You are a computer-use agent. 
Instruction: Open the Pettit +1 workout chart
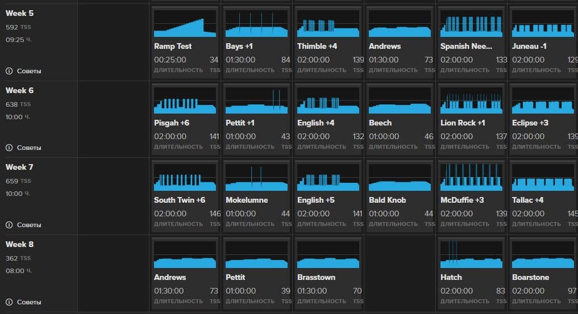click(x=256, y=101)
